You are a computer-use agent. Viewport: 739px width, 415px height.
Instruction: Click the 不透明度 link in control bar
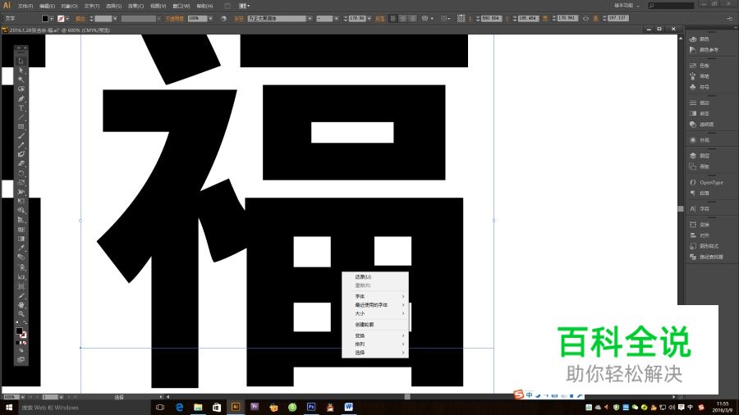pyautogui.click(x=174, y=19)
